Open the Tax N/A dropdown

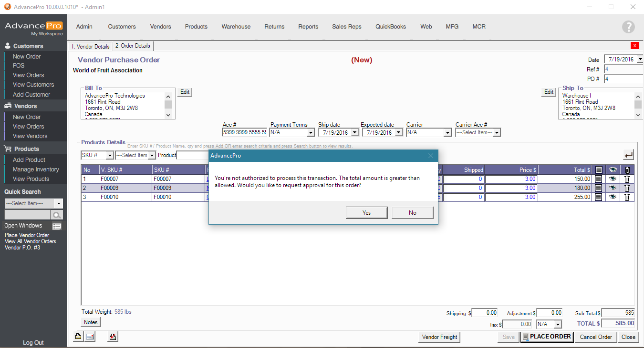[557, 324]
